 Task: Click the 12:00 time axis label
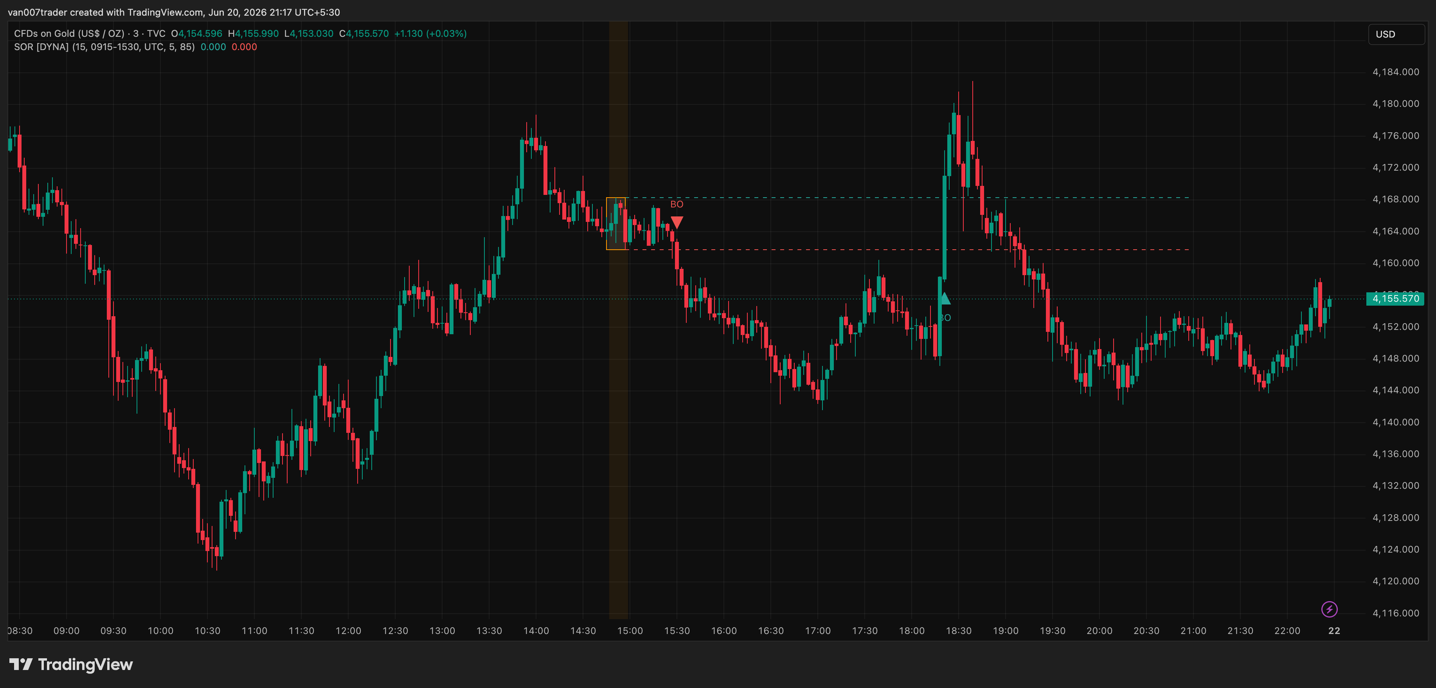click(348, 630)
